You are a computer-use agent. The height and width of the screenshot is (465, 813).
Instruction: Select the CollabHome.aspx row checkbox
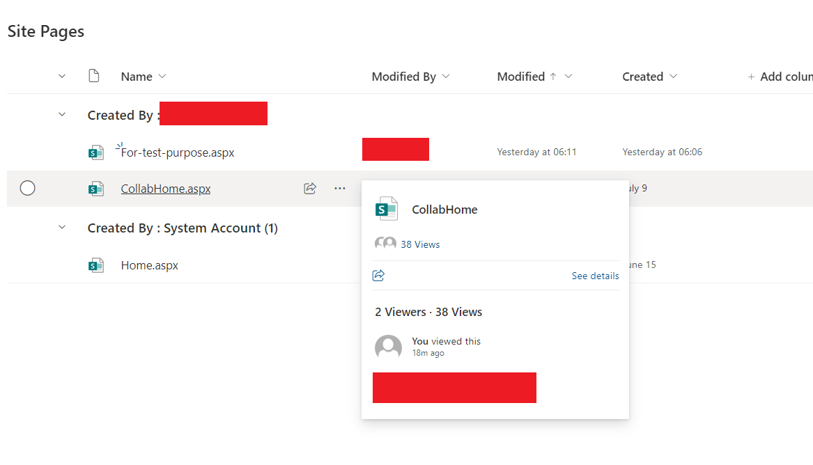27,188
